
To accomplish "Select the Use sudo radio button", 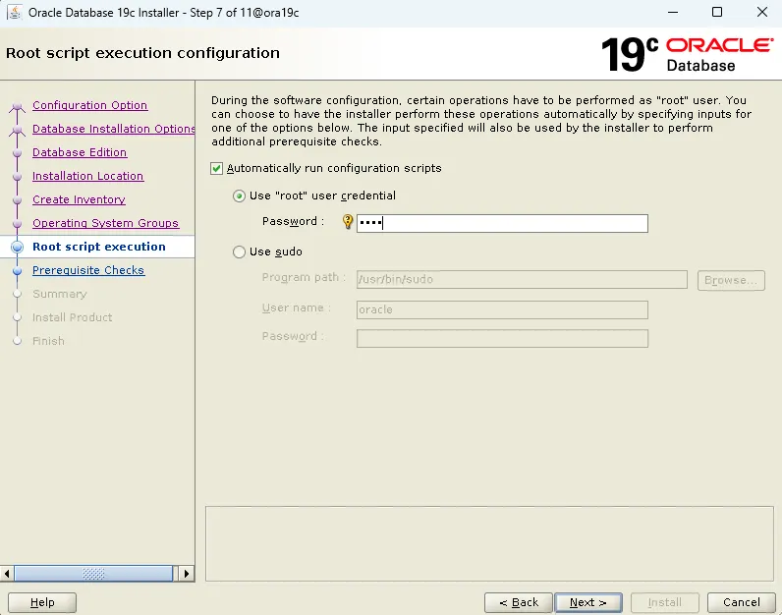I will tap(239, 252).
